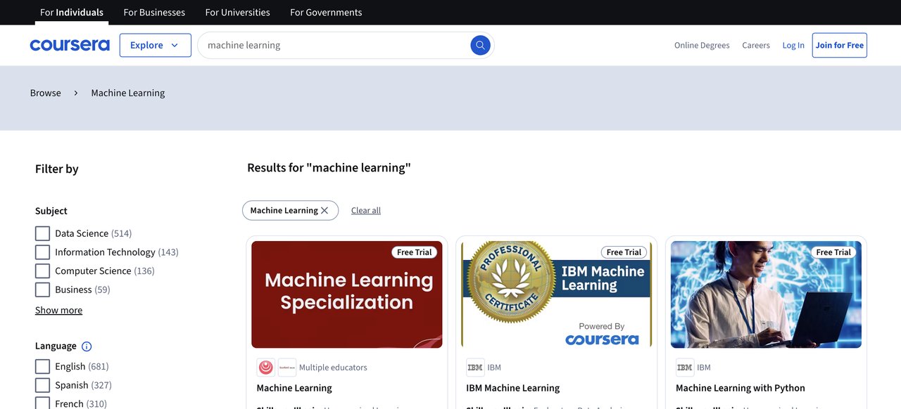
Task: Check the Data Science subject filter
Action: (43, 233)
